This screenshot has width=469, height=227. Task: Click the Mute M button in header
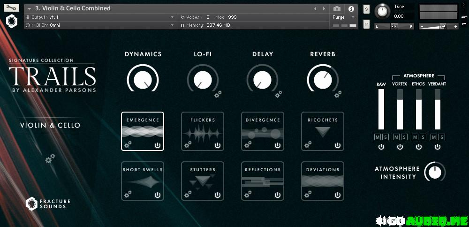click(x=366, y=24)
